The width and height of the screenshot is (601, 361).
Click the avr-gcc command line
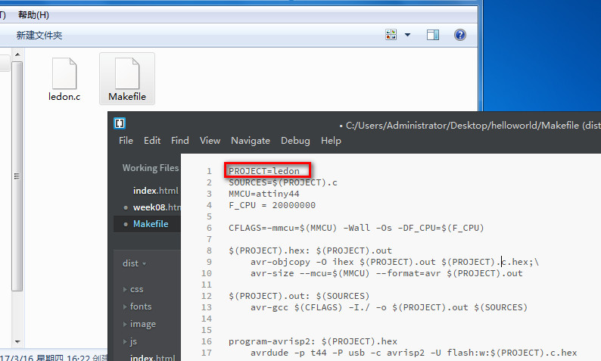pos(389,307)
